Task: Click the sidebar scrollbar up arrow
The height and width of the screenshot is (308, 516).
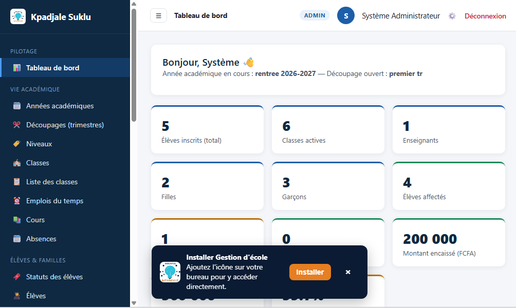Action: [x=134, y=4]
